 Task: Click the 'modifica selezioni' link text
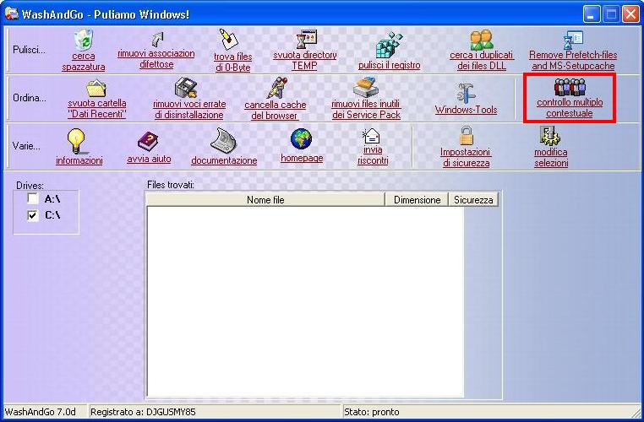click(x=551, y=158)
